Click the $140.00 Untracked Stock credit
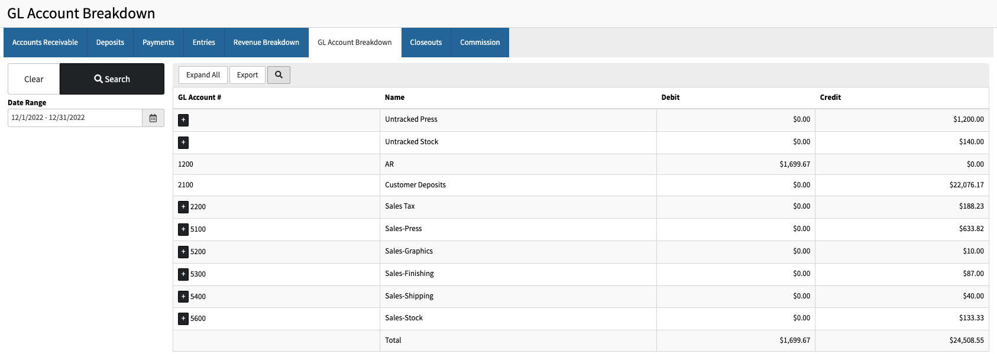 click(x=972, y=142)
